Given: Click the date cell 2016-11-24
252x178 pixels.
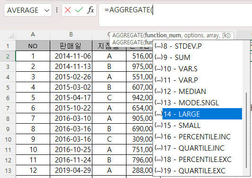Looking at the screenshot, I should [x=71, y=160].
